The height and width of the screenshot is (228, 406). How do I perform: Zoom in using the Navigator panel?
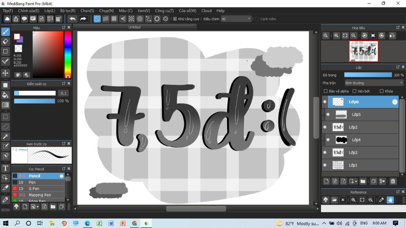(336, 36)
